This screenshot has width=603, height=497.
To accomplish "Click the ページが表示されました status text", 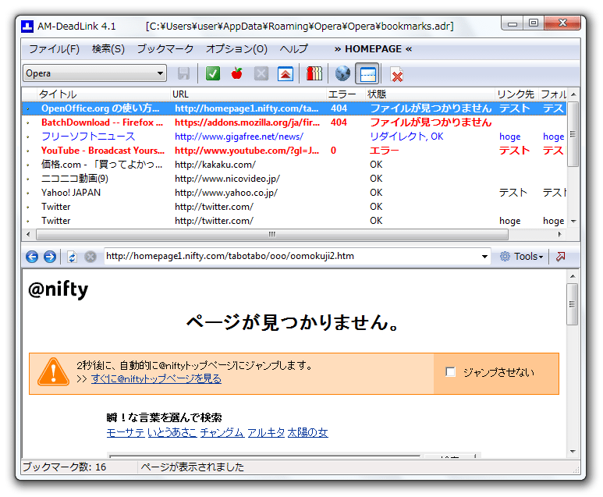I will (192, 467).
